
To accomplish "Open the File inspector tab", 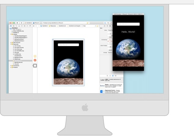I will (104, 26).
